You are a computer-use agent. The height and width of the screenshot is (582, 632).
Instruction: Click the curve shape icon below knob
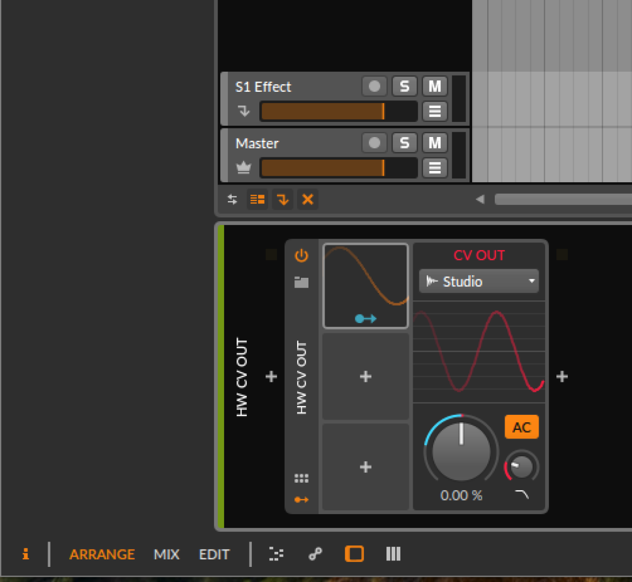click(522, 495)
